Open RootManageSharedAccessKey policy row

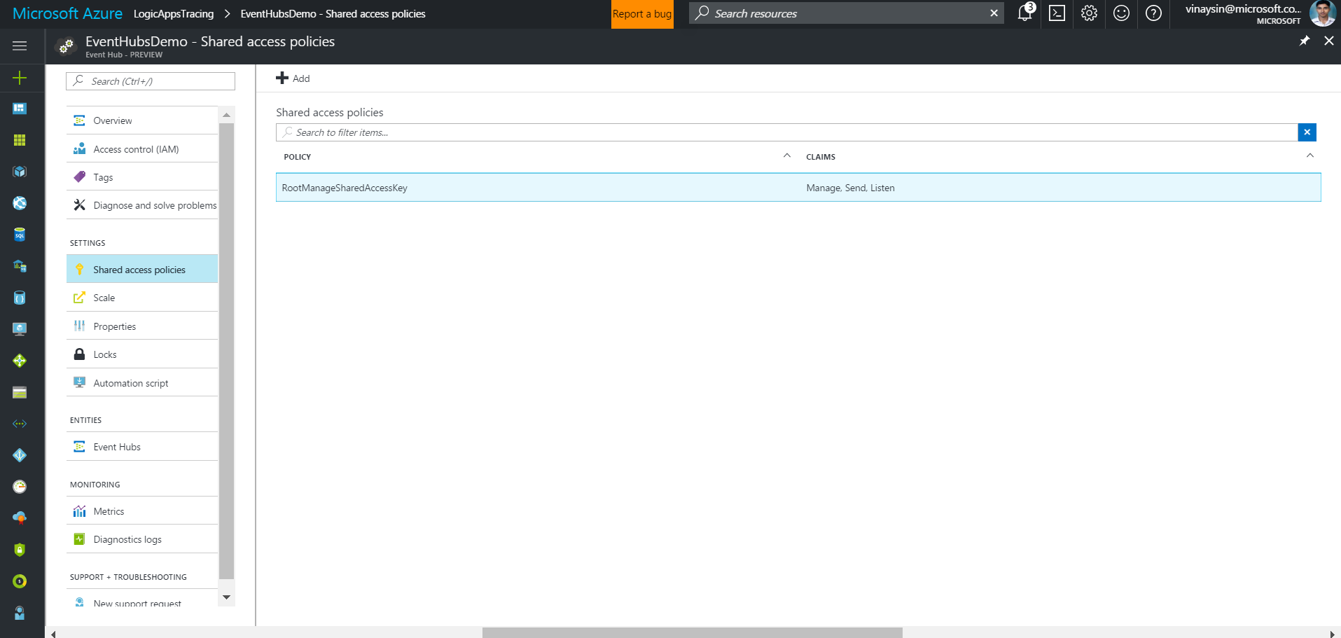[x=798, y=188]
